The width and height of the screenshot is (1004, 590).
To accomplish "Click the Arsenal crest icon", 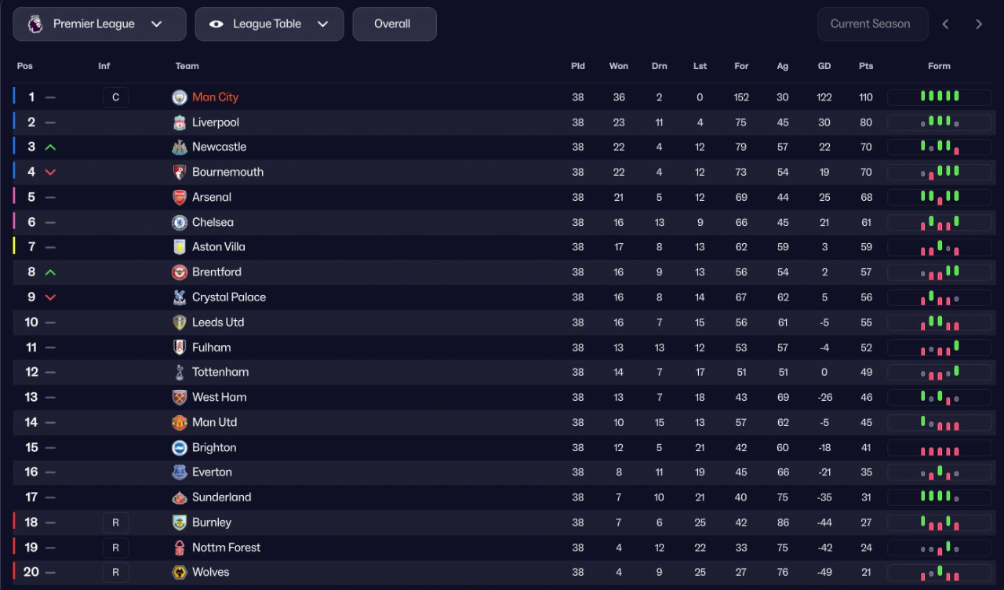I will point(180,197).
